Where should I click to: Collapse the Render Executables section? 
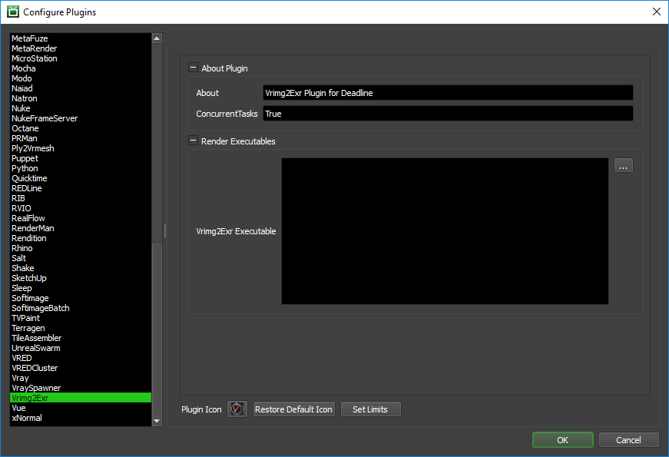(193, 141)
